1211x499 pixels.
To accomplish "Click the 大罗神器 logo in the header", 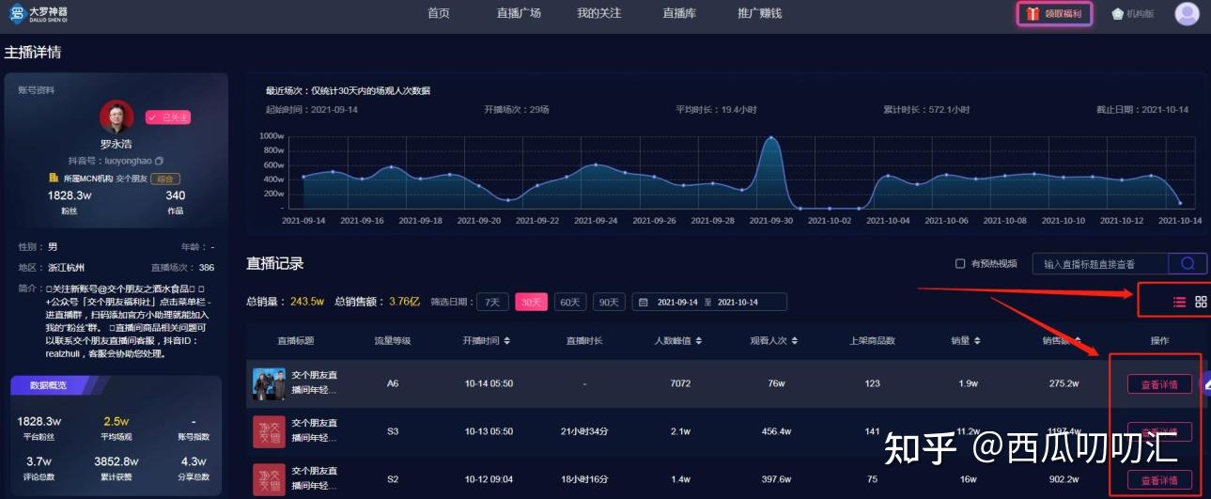I will point(39,14).
